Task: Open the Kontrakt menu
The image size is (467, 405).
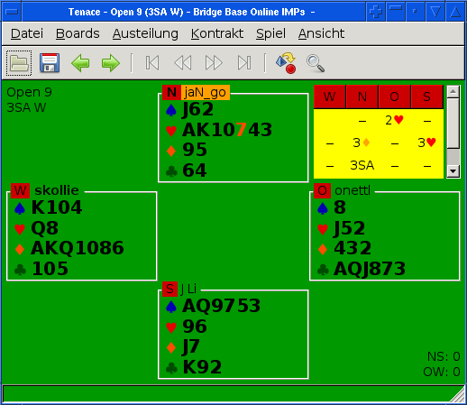Action: click(217, 33)
